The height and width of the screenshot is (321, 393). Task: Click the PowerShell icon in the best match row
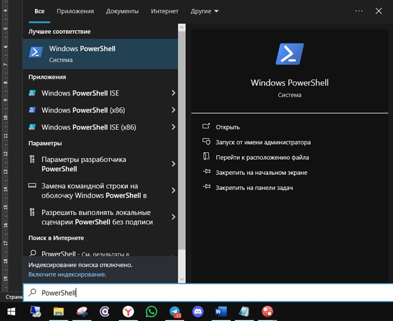36,52
